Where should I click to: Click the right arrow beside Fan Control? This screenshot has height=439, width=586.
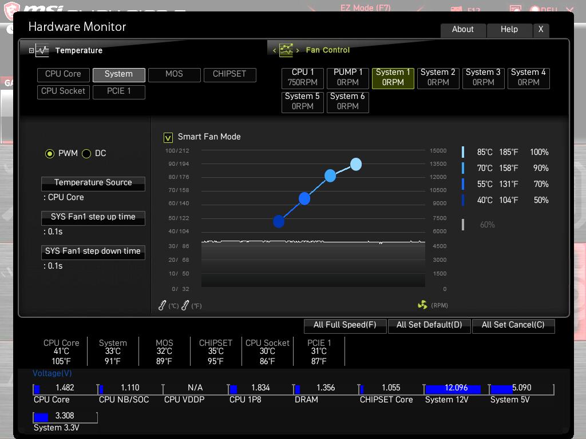(298, 50)
